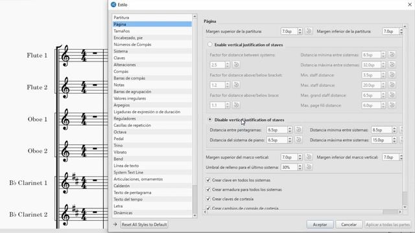Viewport: 415px width, 233px height.
Task: Click Margen inferior de la partitura field
Action: click(390, 31)
